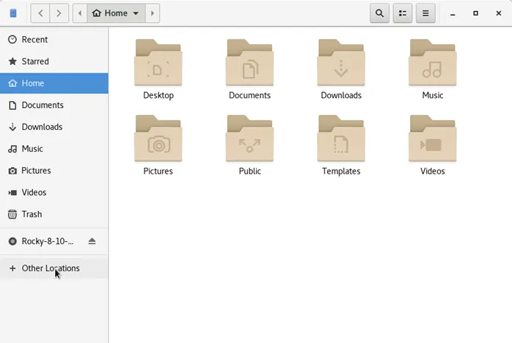Select Starred in the sidebar
The image size is (512, 343).
click(54, 62)
